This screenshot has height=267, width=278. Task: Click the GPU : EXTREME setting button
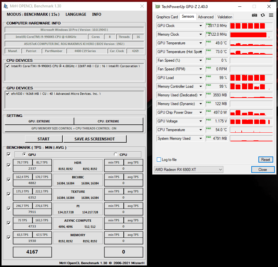coord(39,121)
